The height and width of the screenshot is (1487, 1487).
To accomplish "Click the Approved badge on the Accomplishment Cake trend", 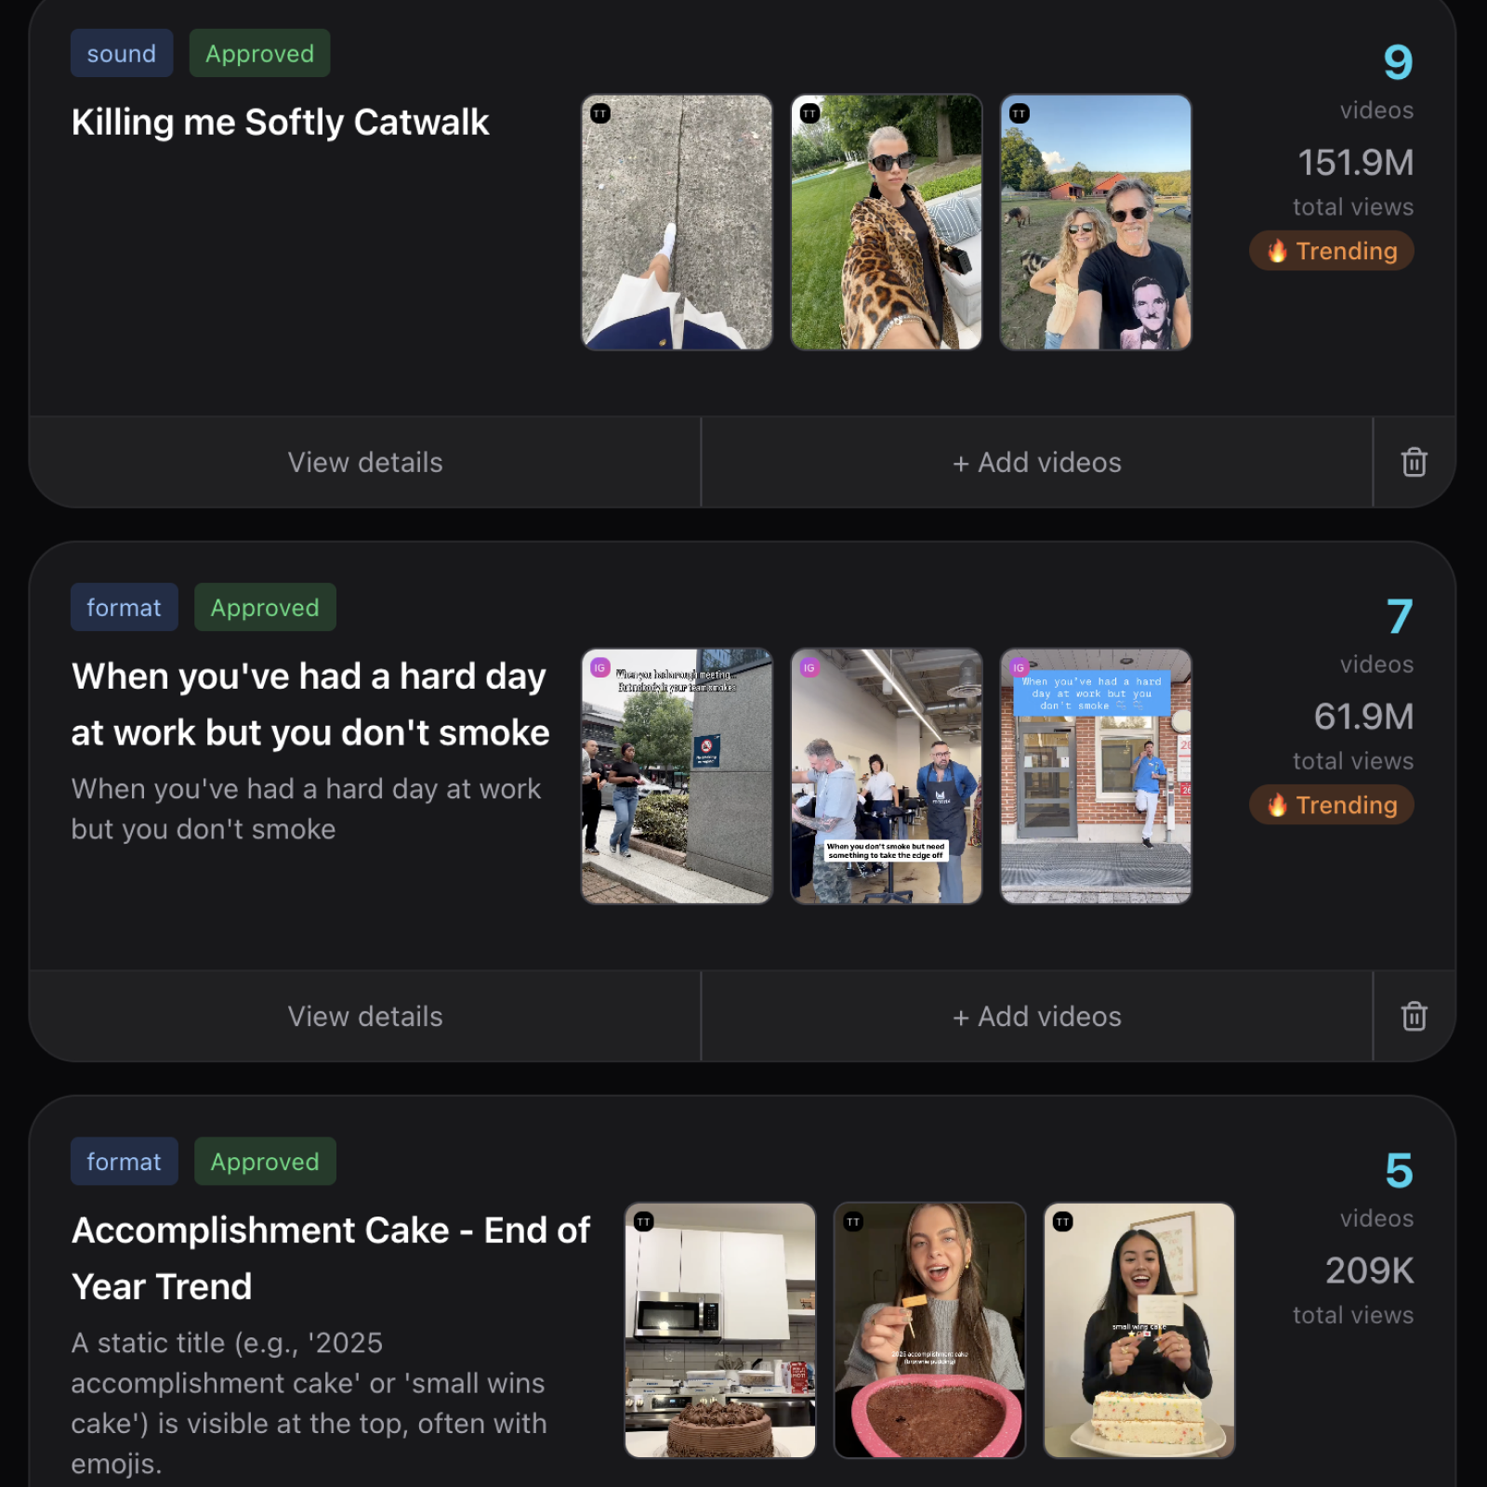I will pyautogui.click(x=264, y=1161).
